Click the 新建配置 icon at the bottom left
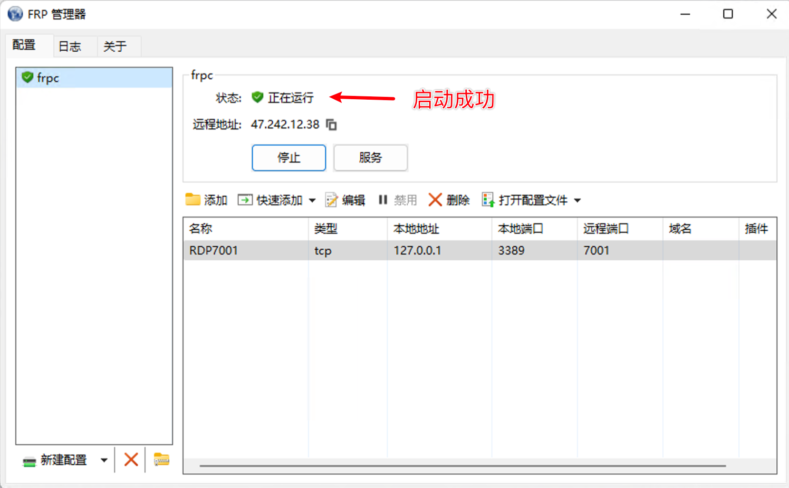Viewport: 789px width, 488px height. [x=29, y=461]
